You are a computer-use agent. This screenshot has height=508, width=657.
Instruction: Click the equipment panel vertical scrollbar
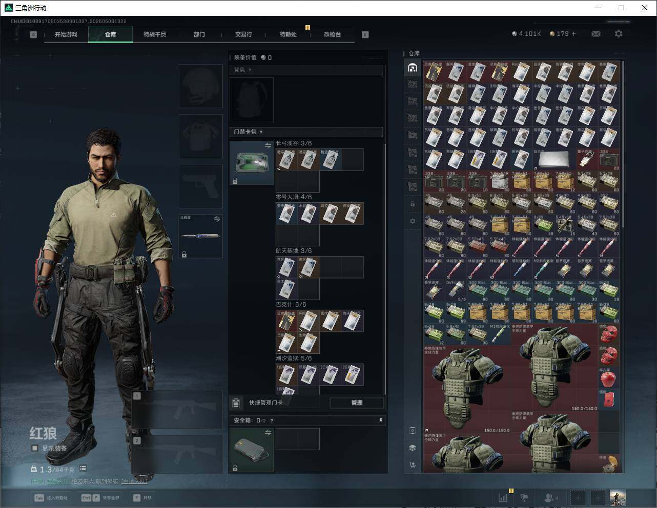[385, 269]
